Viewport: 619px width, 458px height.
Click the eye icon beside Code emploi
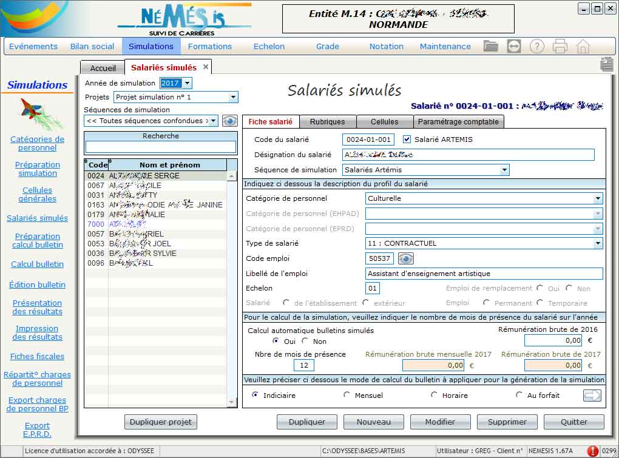pyautogui.click(x=405, y=258)
